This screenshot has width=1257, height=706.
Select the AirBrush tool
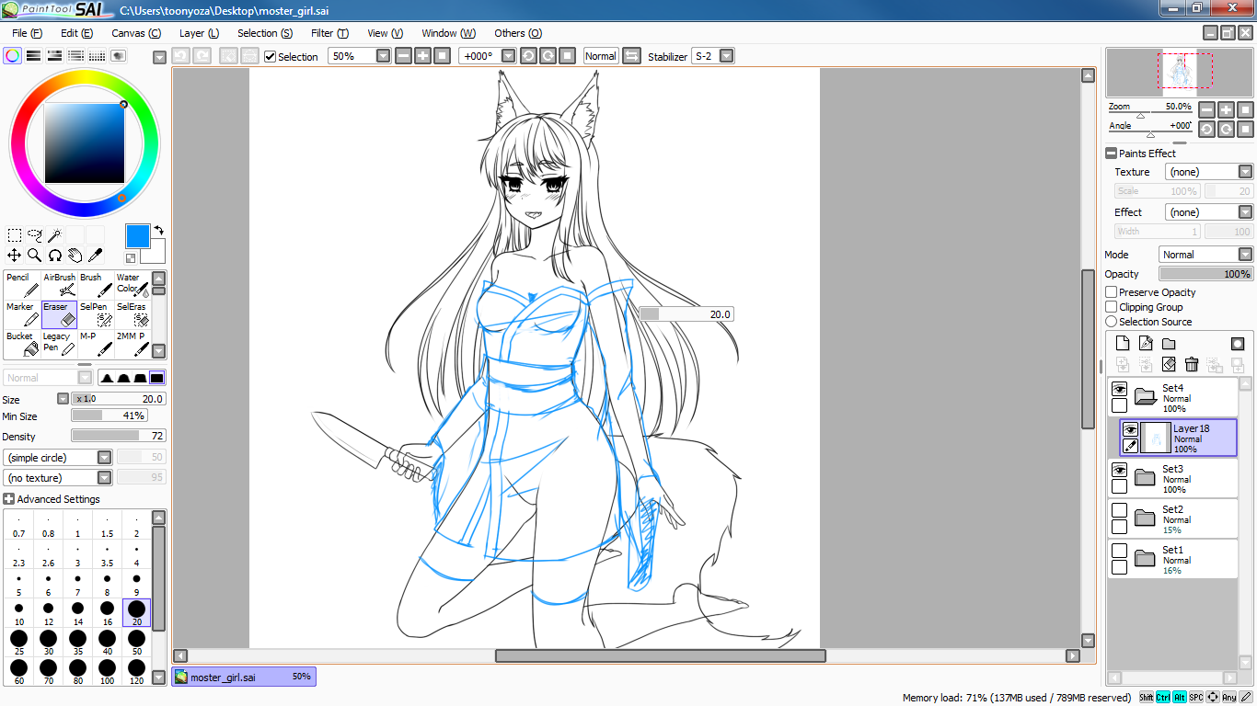coord(59,285)
